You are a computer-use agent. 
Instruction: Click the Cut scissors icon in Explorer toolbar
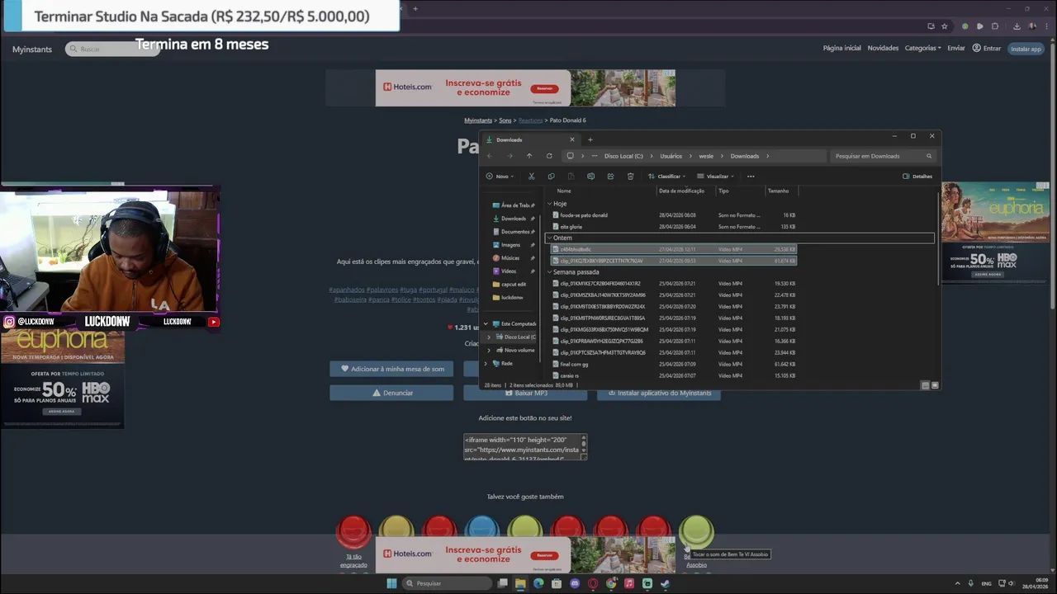click(531, 176)
